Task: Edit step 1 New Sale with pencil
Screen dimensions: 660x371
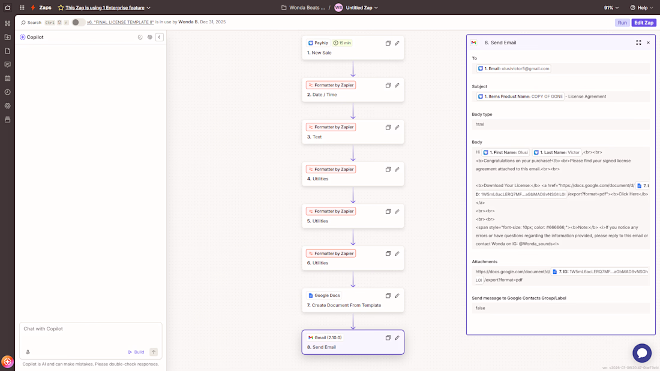Action: tap(397, 43)
